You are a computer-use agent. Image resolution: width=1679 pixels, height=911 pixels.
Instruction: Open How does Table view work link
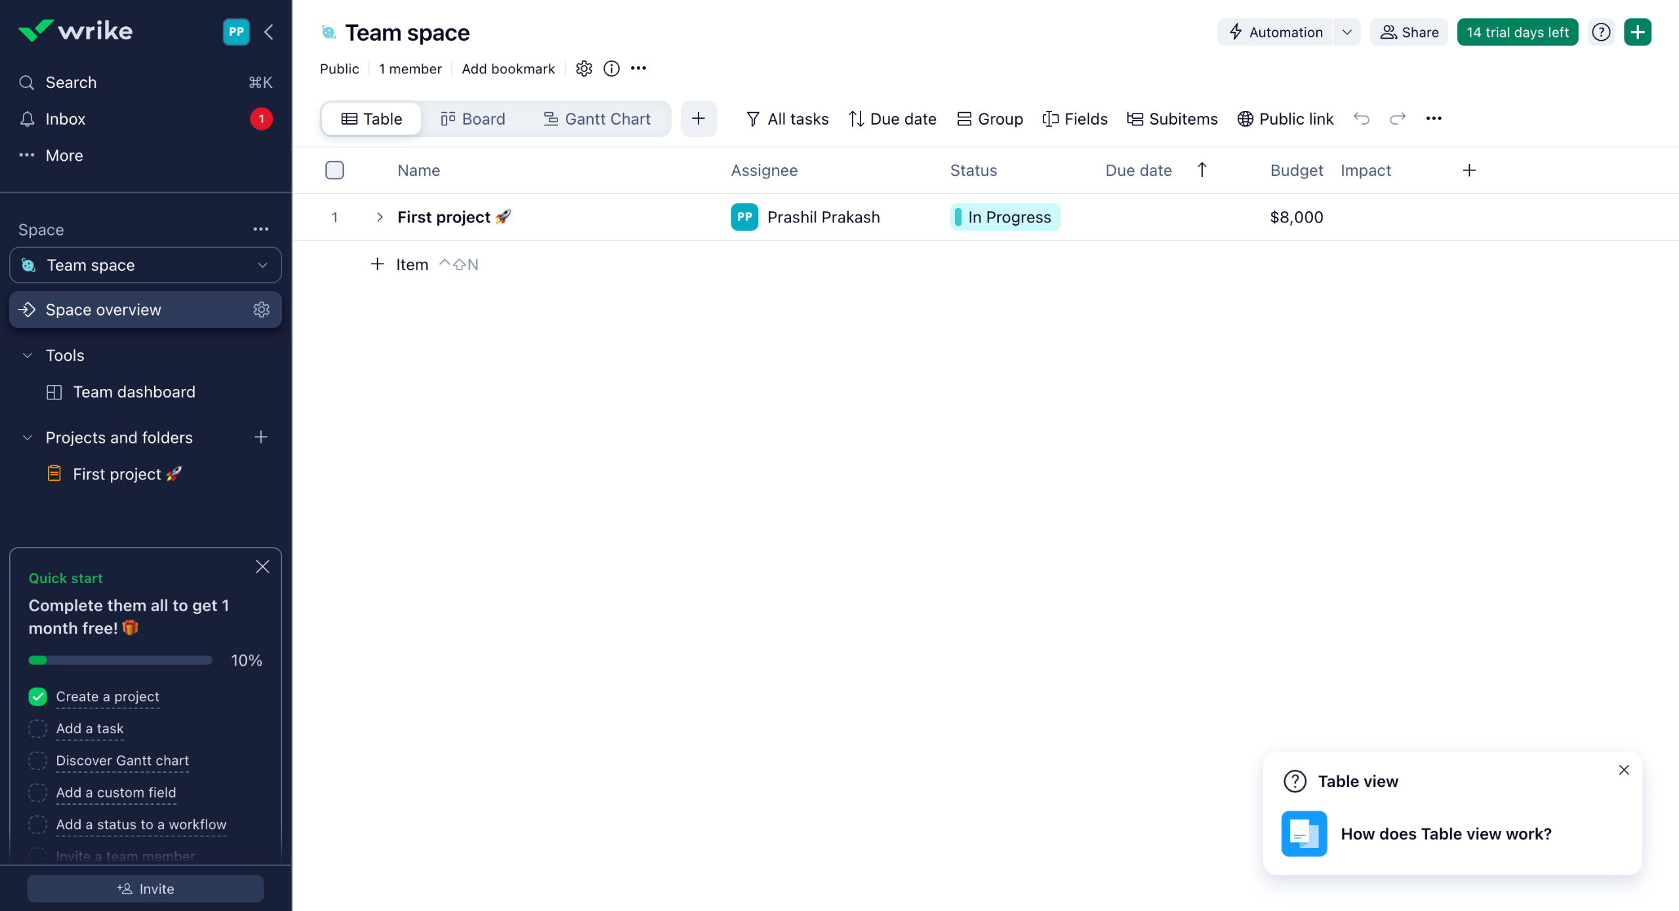tap(1446, 834)
